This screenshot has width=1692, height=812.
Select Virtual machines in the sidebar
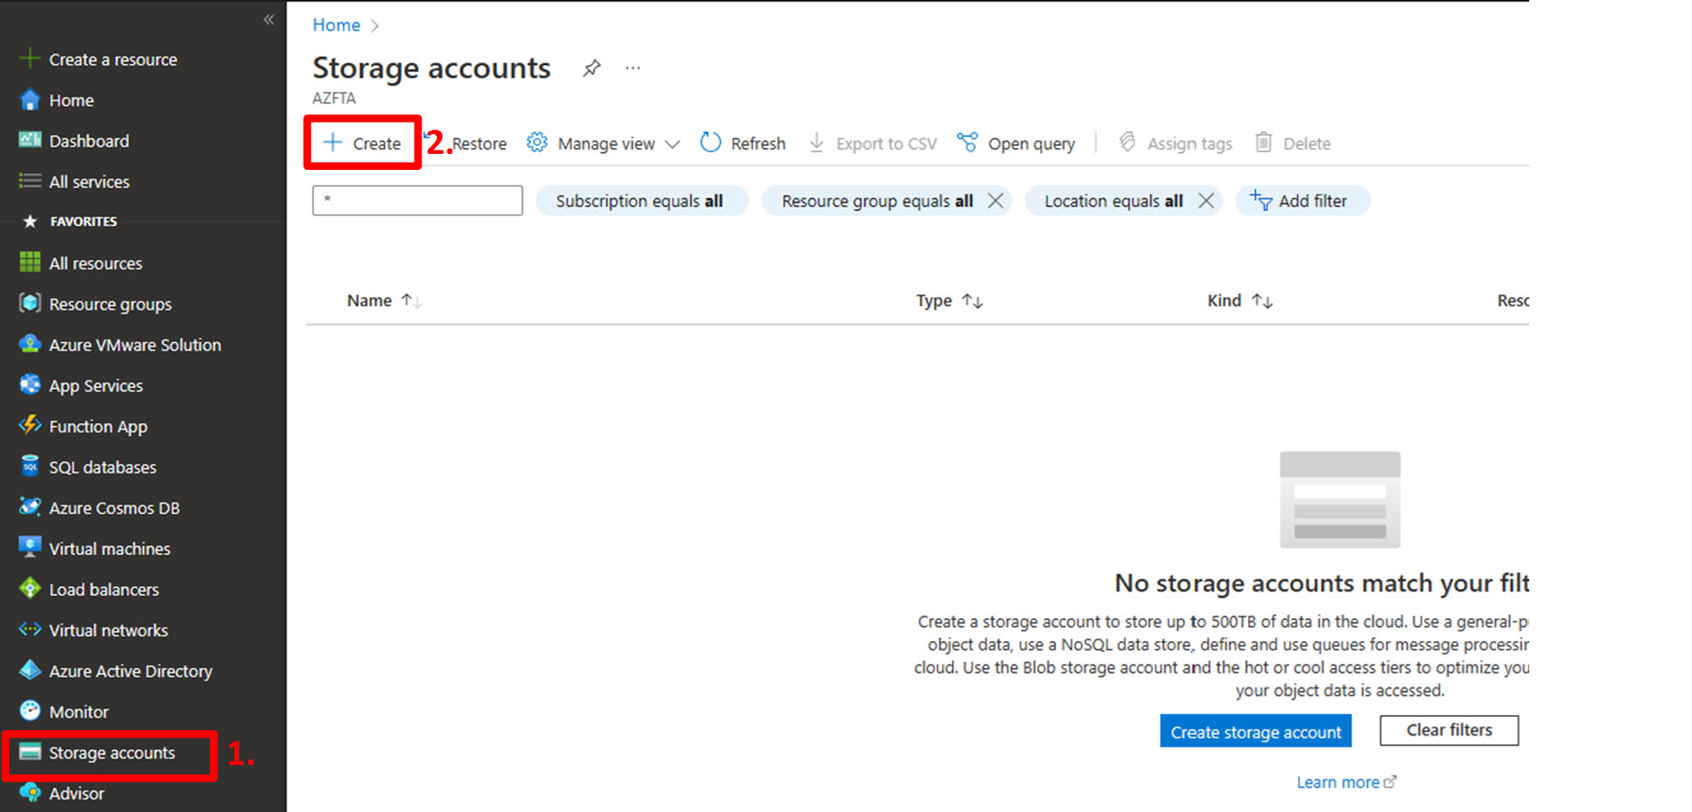pos(109,548)
